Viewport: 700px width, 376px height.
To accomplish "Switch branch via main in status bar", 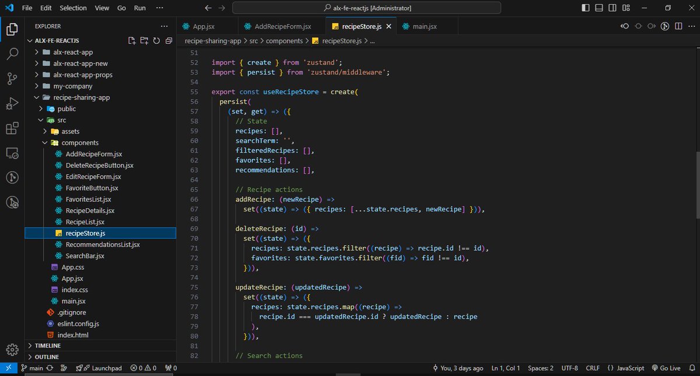I will coord(32,368).
